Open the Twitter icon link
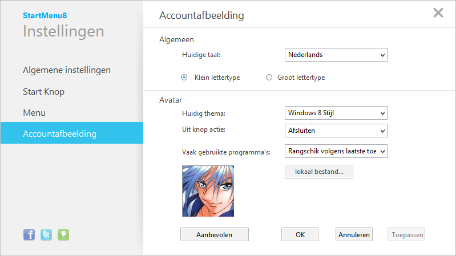This screenshot has height=256, width=456. click(x=46, y=234)
